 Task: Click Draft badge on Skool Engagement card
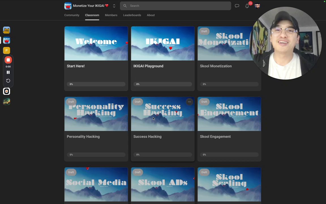pos(204,102)
